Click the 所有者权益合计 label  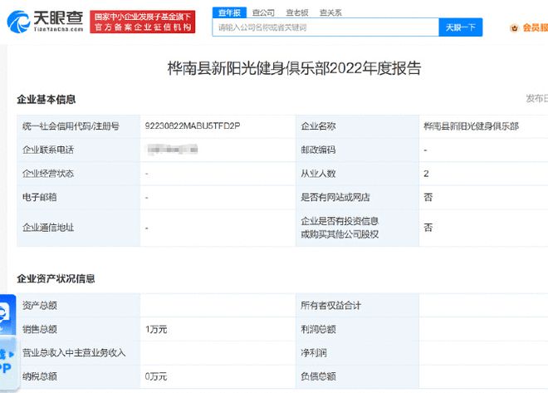pyautogui.click(x=330, y=306)
